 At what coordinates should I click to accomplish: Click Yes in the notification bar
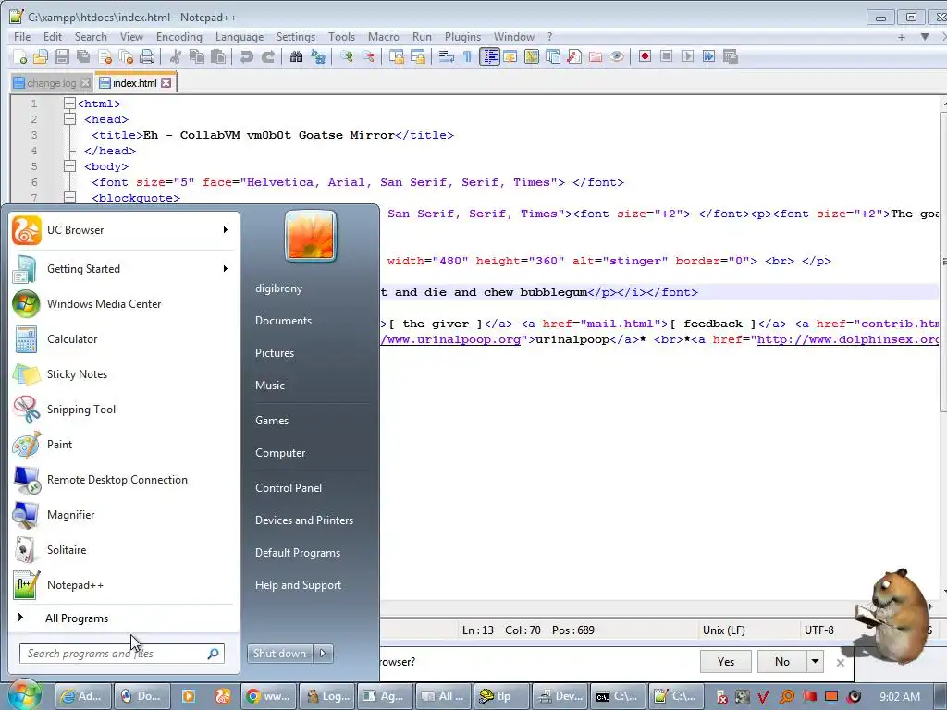[726, 661]
